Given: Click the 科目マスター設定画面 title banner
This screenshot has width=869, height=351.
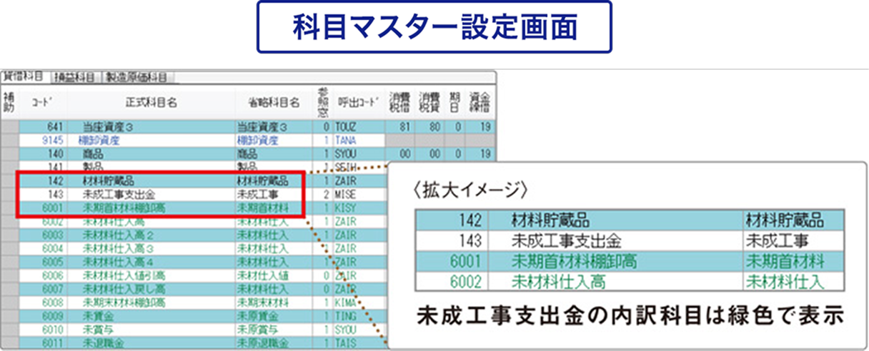Looking at the screenshot, I should [x=434, y=26].
